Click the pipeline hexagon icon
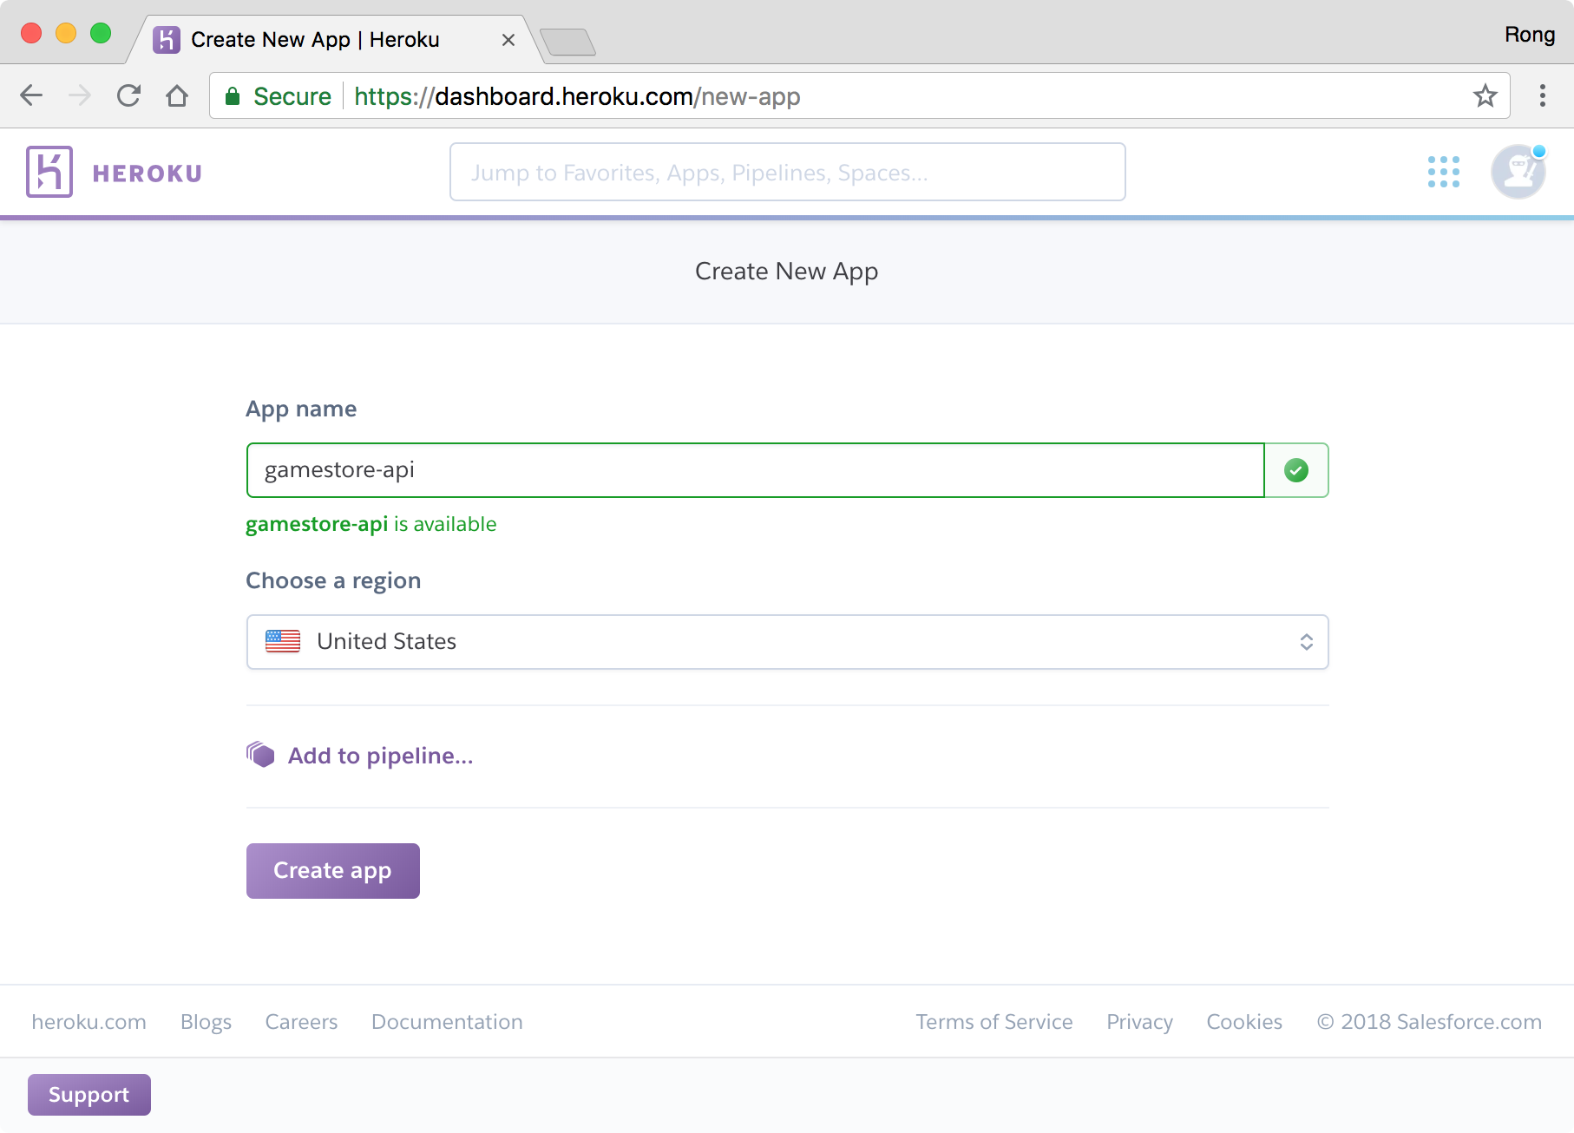The height and width of the screenshot is (1133, 1574). click(260, 755)
